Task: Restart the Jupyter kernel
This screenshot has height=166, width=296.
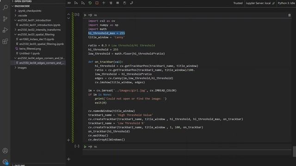Action: [90, 3]
